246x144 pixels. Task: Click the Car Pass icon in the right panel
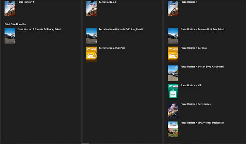tap(173, 54)
